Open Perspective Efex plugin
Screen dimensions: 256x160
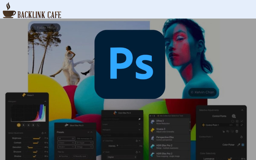pos(170,138)
